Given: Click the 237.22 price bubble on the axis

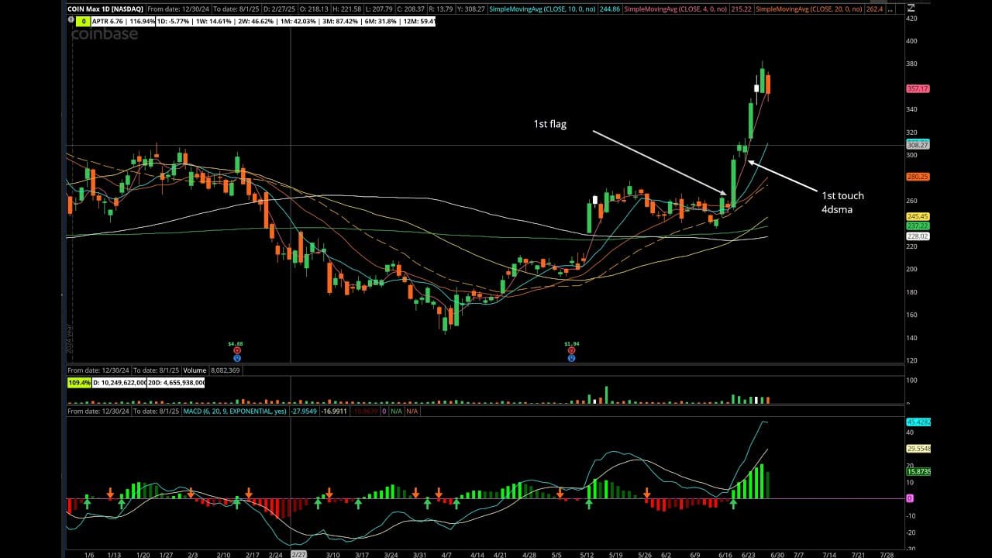Looking at the screenshot, I should pyautogui.click(x=918, y=226).
